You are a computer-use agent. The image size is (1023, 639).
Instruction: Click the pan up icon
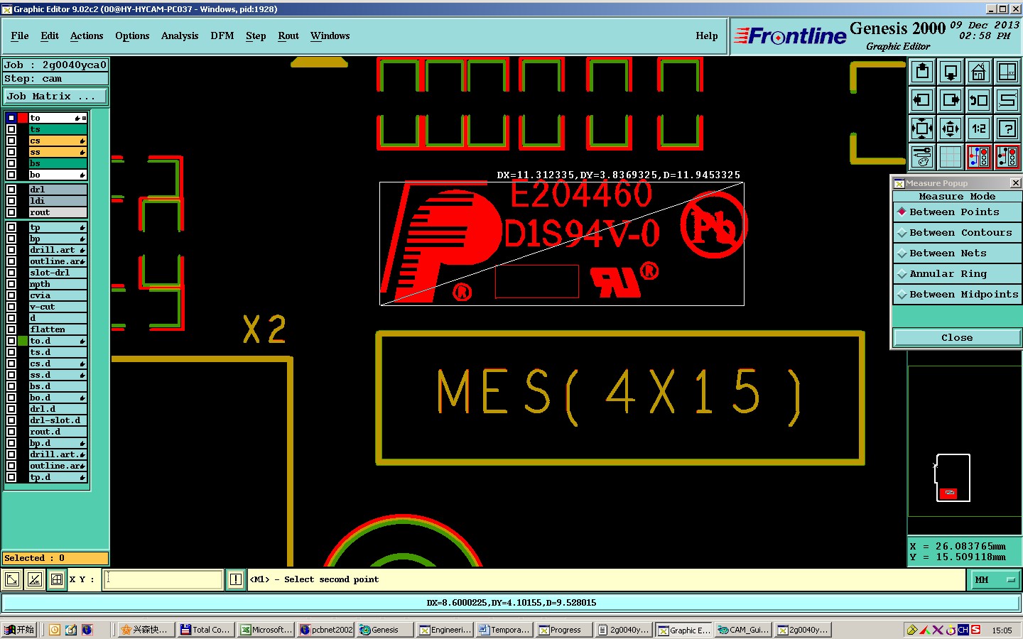(x=922, y=72)
